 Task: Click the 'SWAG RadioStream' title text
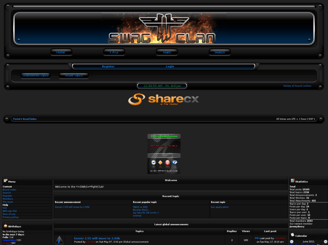tap(164, 136)
